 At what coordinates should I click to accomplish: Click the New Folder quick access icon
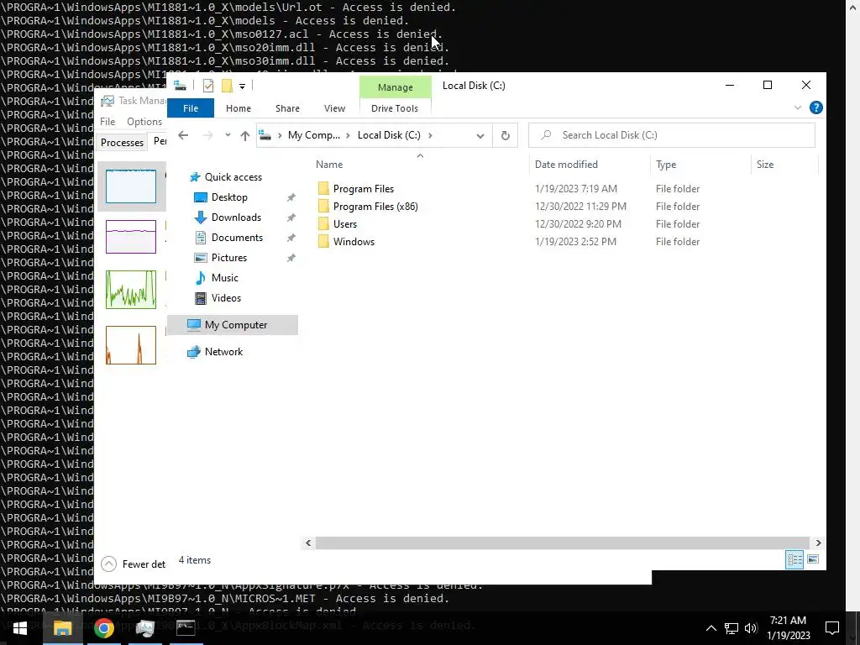pyautogui.click(x=227, y=86)
